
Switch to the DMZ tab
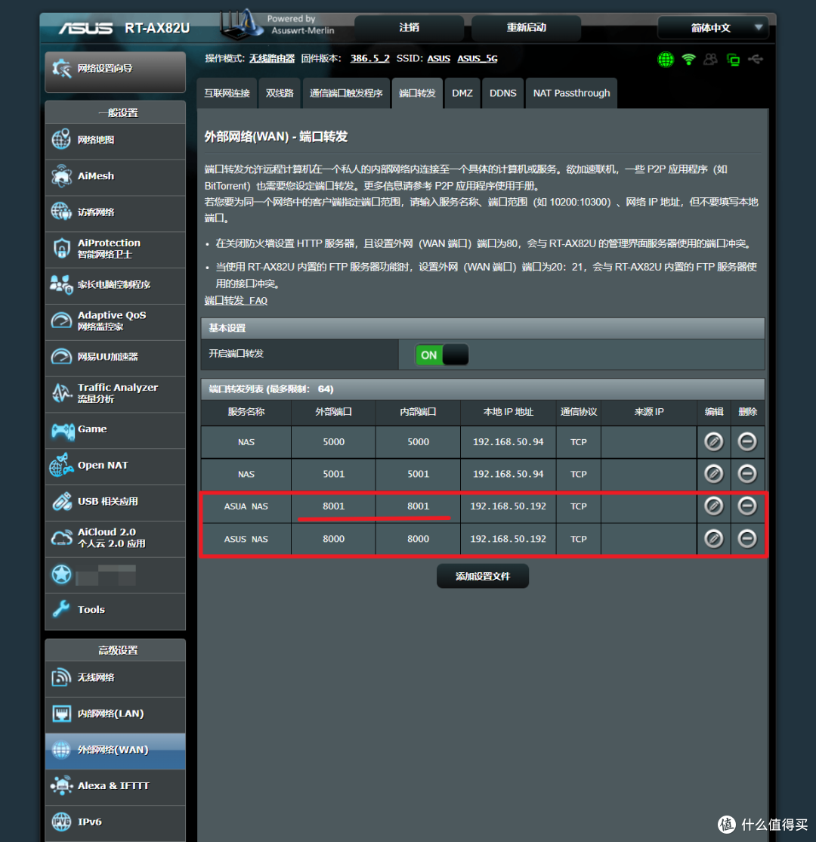462,92
